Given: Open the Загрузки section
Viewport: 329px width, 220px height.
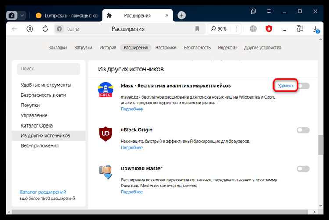Looking at the screenshot, I should [x=83, y=48].
